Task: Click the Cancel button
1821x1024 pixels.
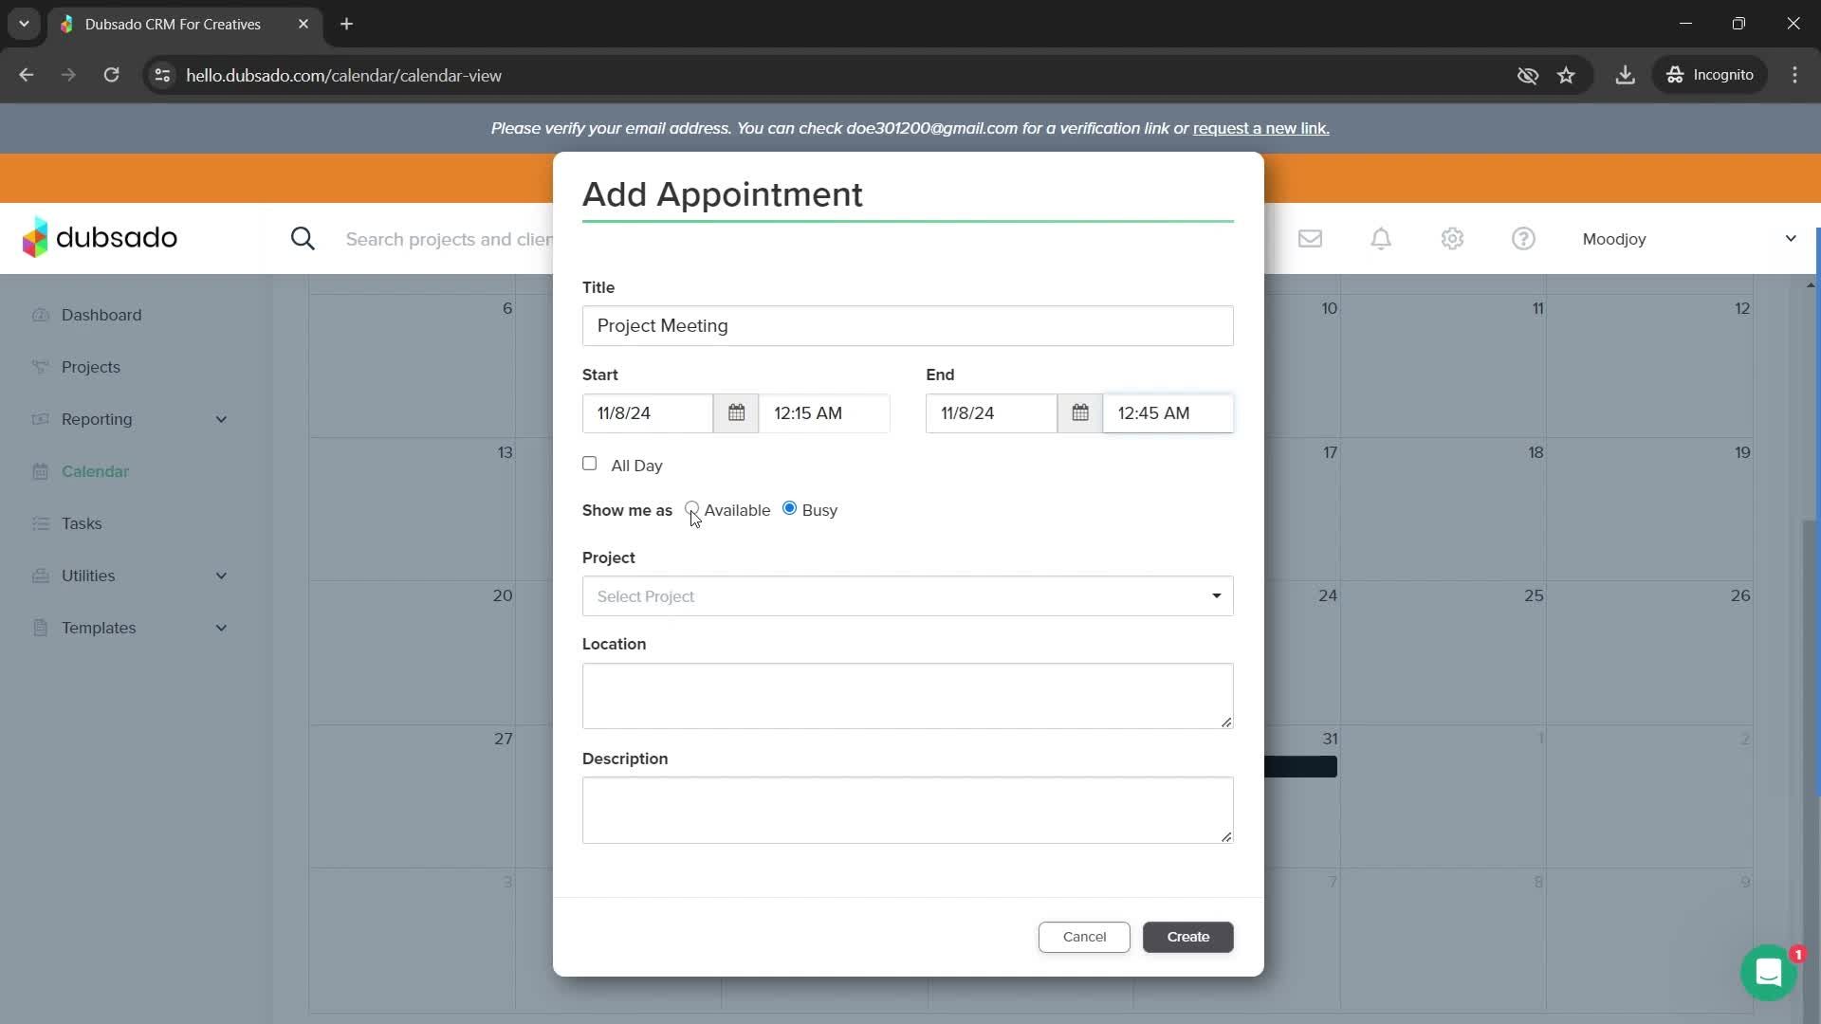Action: [1084, 937]
